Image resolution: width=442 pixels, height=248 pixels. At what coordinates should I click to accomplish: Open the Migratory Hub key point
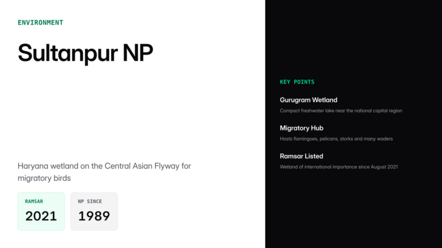(302, 128)
